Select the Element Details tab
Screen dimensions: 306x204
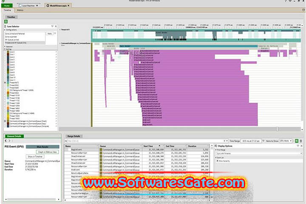14,136
